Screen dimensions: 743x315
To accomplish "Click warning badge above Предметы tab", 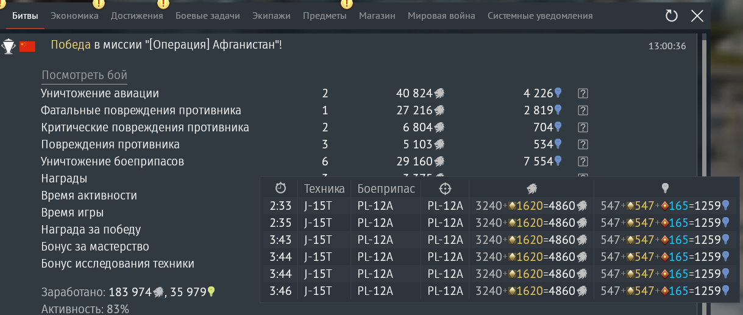I will click(346, 4).
